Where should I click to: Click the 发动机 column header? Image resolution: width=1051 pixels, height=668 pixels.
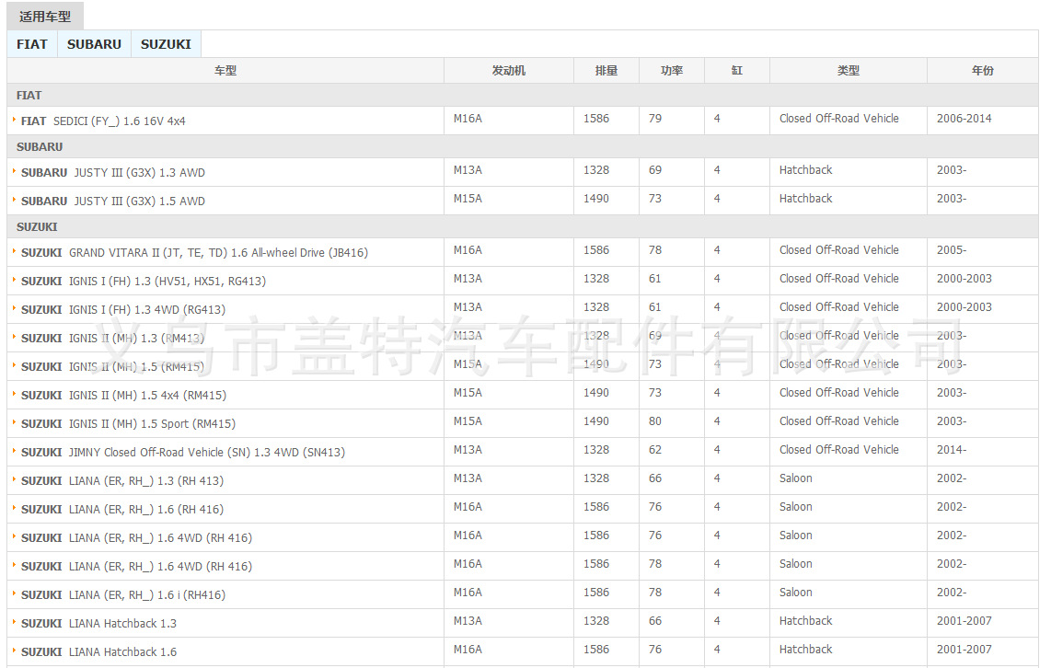pos(509,70)
